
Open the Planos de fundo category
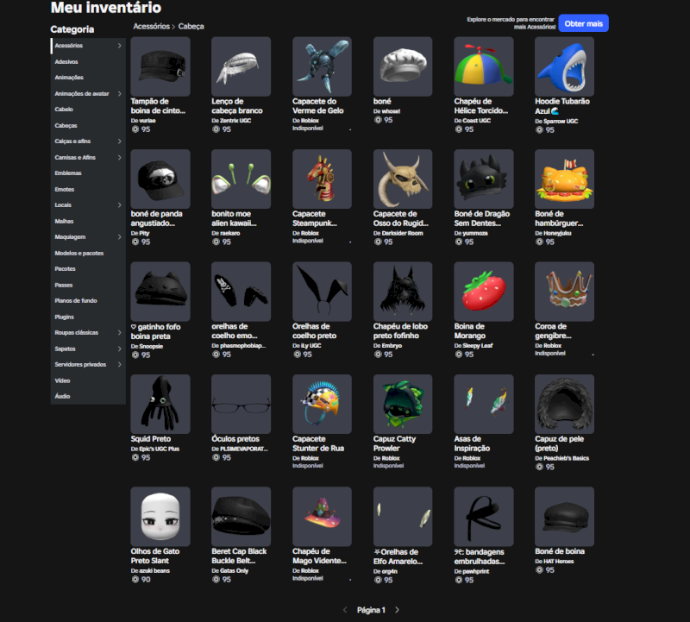pos(88,301)
